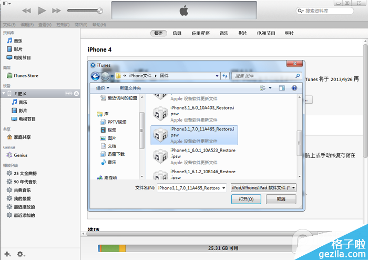Select iPhone3,1_7.0_11A465_Restore.ipsw file
The width and height of the screenshot is (368, 260).
pos(194,135)
